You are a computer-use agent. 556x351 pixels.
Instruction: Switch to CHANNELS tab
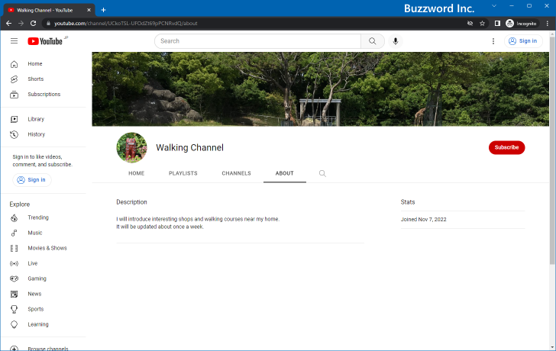236,173
